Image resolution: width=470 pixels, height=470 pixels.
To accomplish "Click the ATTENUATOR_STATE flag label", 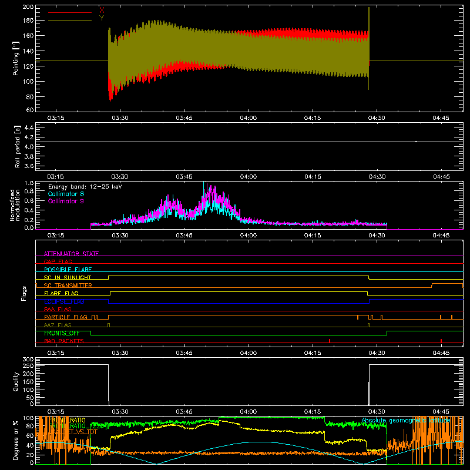I will click(x=71, y=254).
